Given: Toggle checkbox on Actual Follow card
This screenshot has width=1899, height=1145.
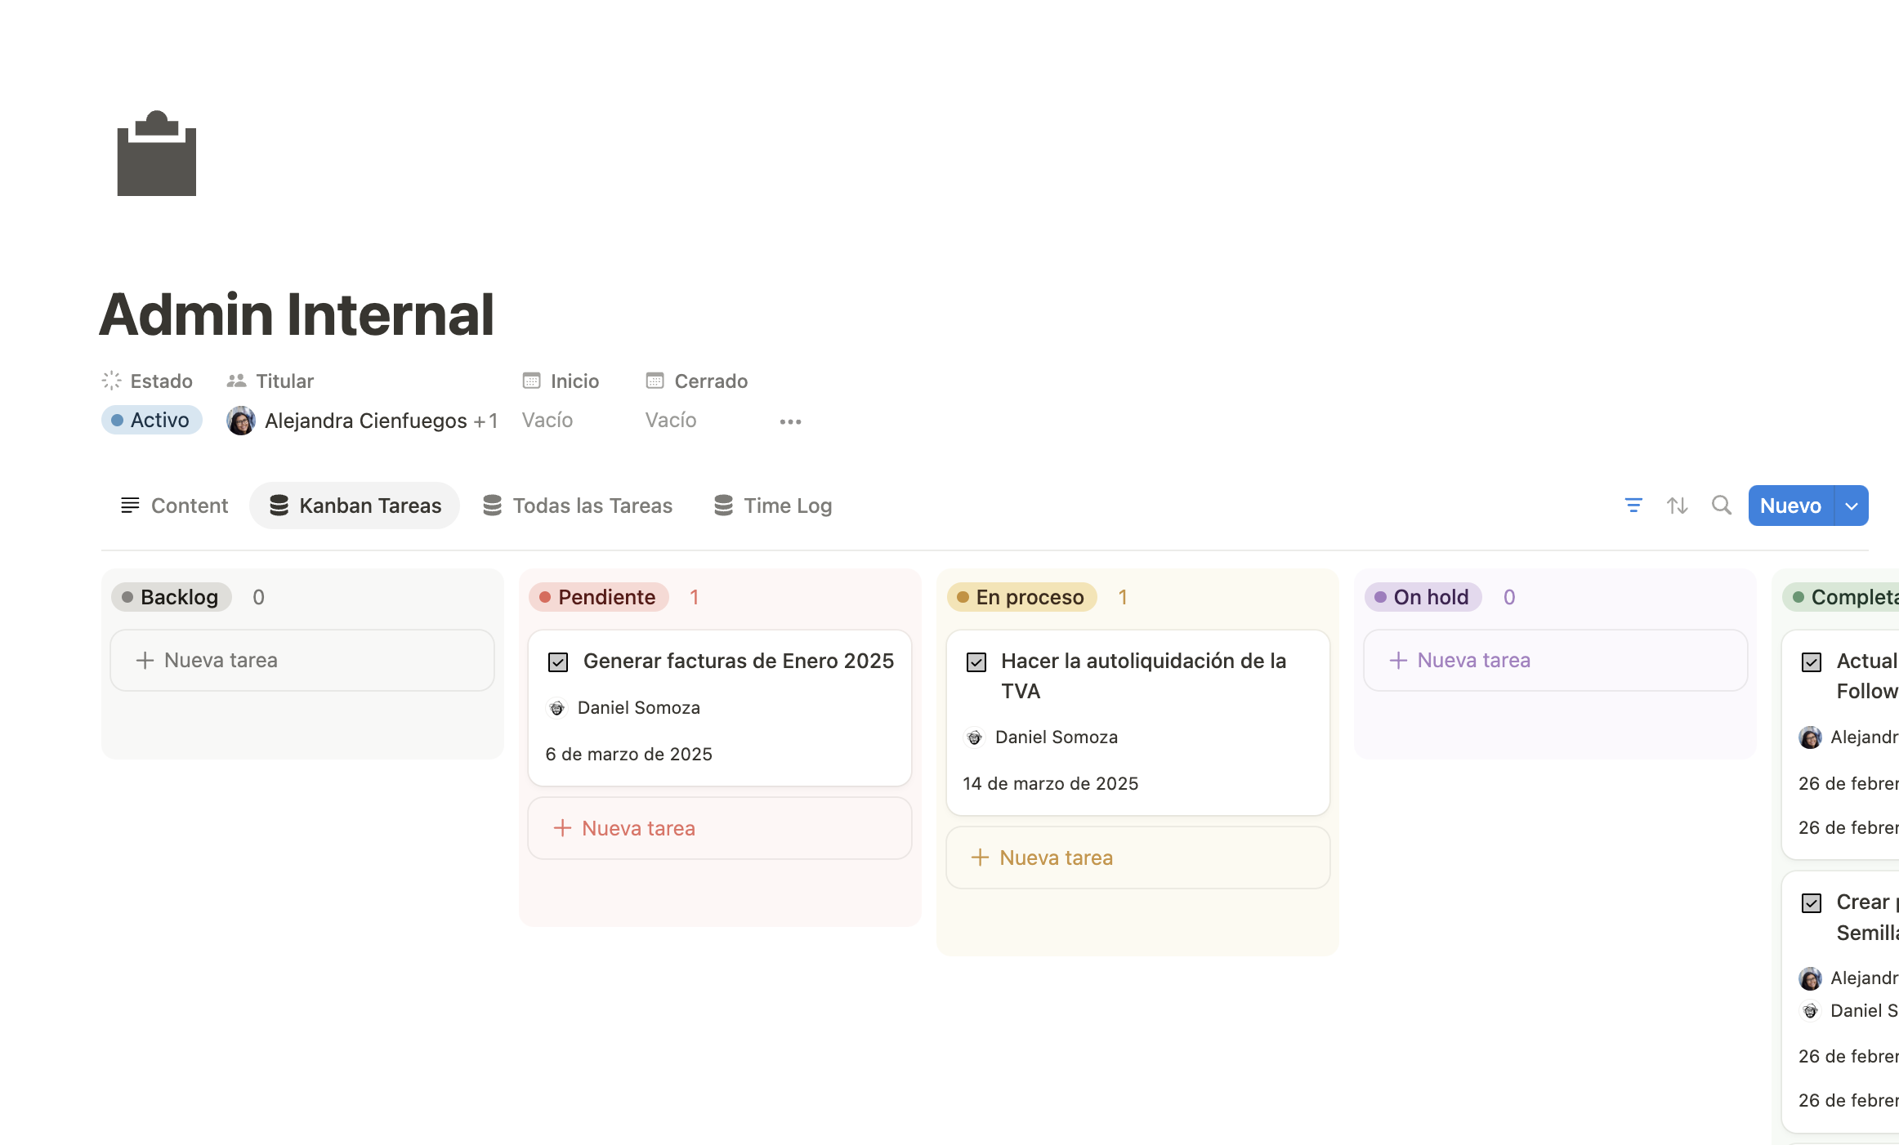Looking at the screenshot, I should pos(1812,662).
